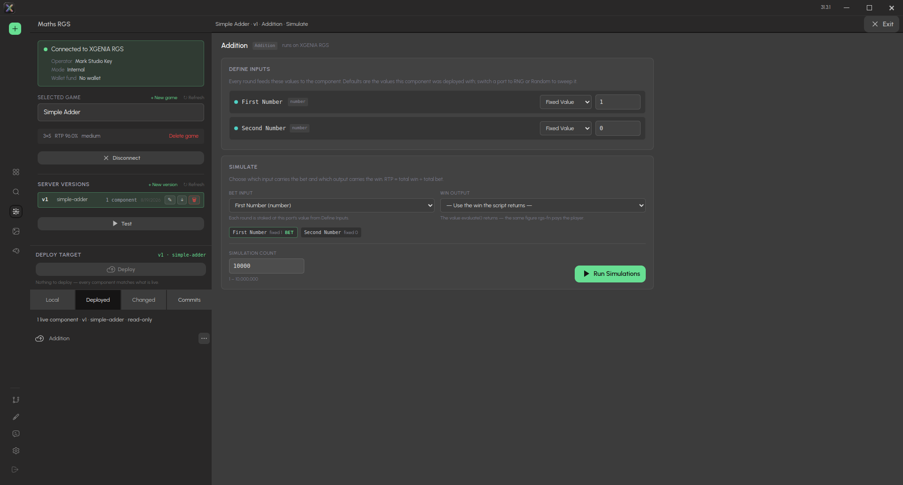The width and height of the screenshot is (903, 485).
Task: Click the 'RTP 96.0%' game info text
Action: pos(66,136)
